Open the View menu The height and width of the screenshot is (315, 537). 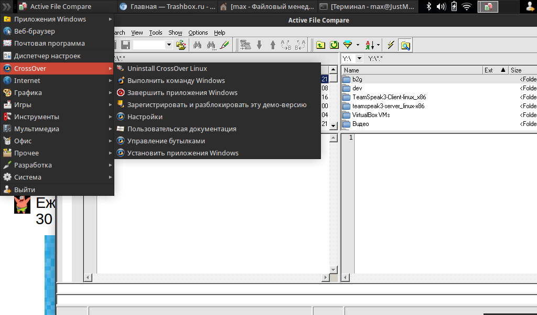137,33
